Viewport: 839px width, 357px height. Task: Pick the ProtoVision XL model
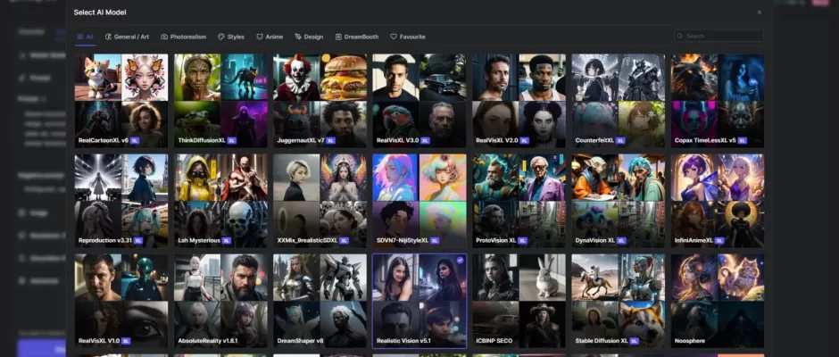pyautogui.click(x=519, y=201)
